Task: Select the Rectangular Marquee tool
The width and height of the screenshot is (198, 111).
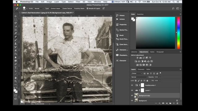Action: pyautogui.click(x=15, y=20)
